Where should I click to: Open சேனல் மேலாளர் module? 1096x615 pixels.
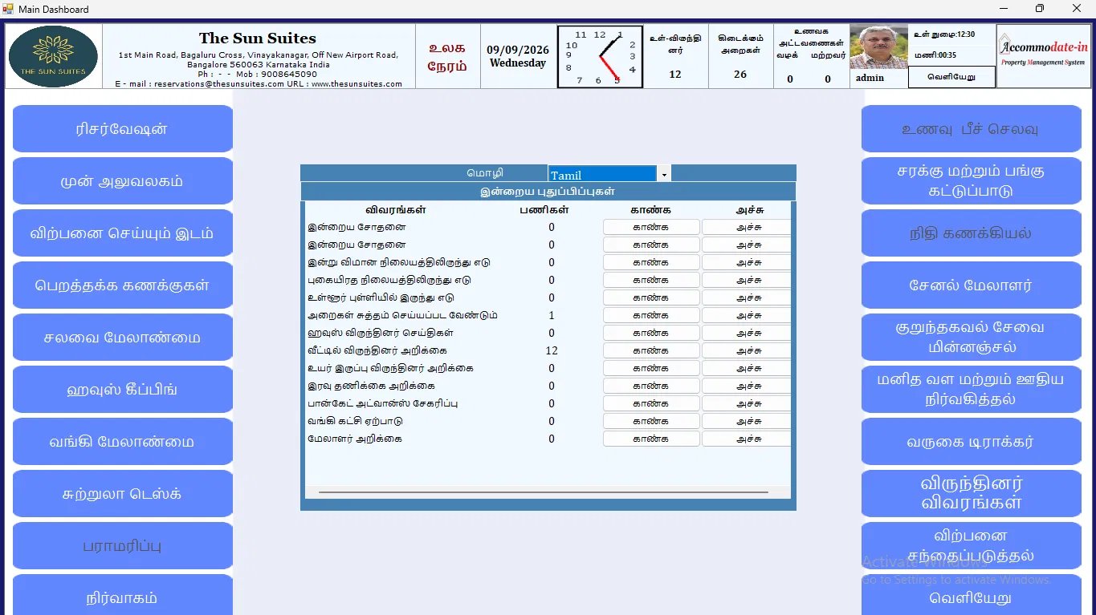pos(972,285)
